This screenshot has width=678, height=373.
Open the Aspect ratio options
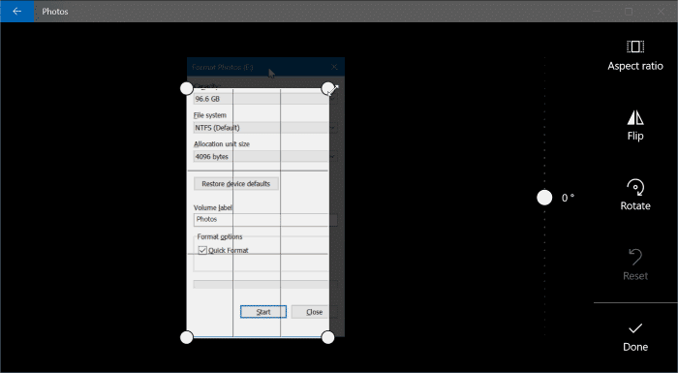click(x=635, y=55)
